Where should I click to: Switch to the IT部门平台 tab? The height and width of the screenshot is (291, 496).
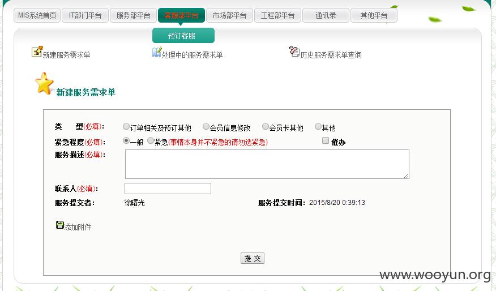coord(85,15)
